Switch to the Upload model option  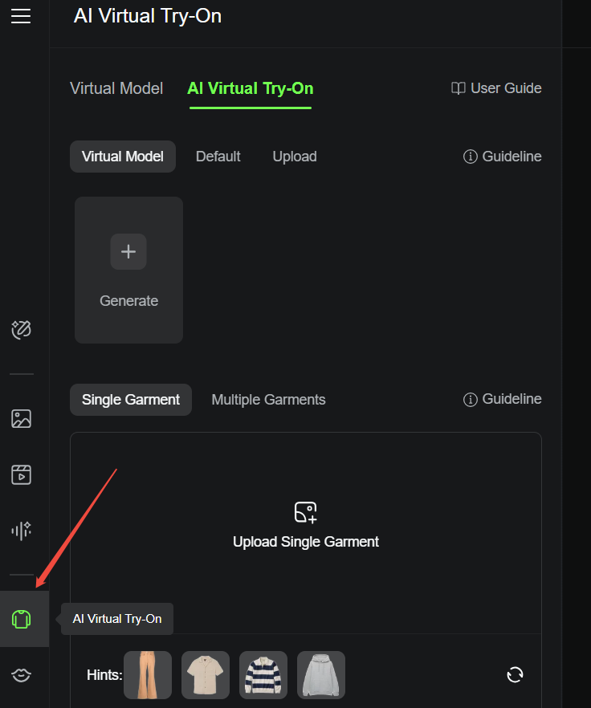295,157
